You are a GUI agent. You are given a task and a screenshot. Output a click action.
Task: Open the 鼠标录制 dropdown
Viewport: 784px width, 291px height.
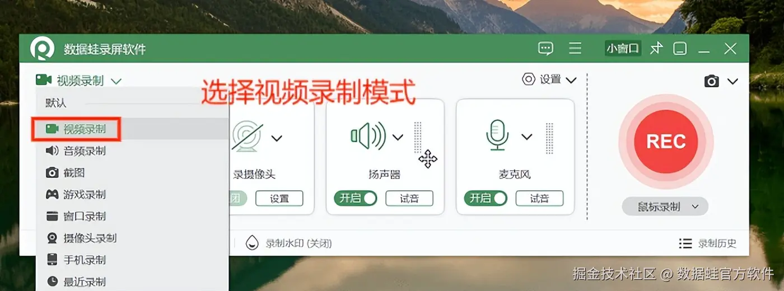[x=665, y=206]
